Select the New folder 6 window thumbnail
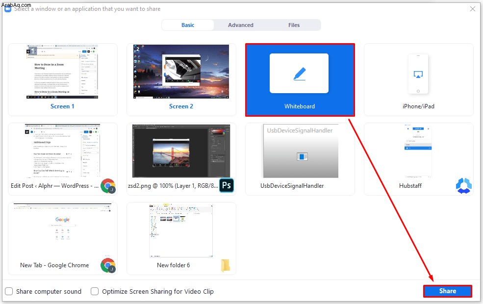 (x=181, y=230)
